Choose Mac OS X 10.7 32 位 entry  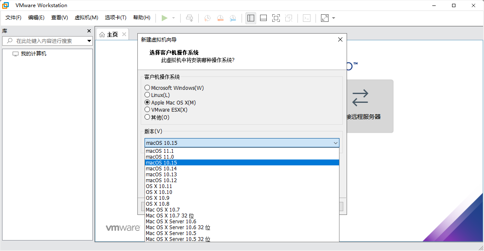tap(242, 215)
